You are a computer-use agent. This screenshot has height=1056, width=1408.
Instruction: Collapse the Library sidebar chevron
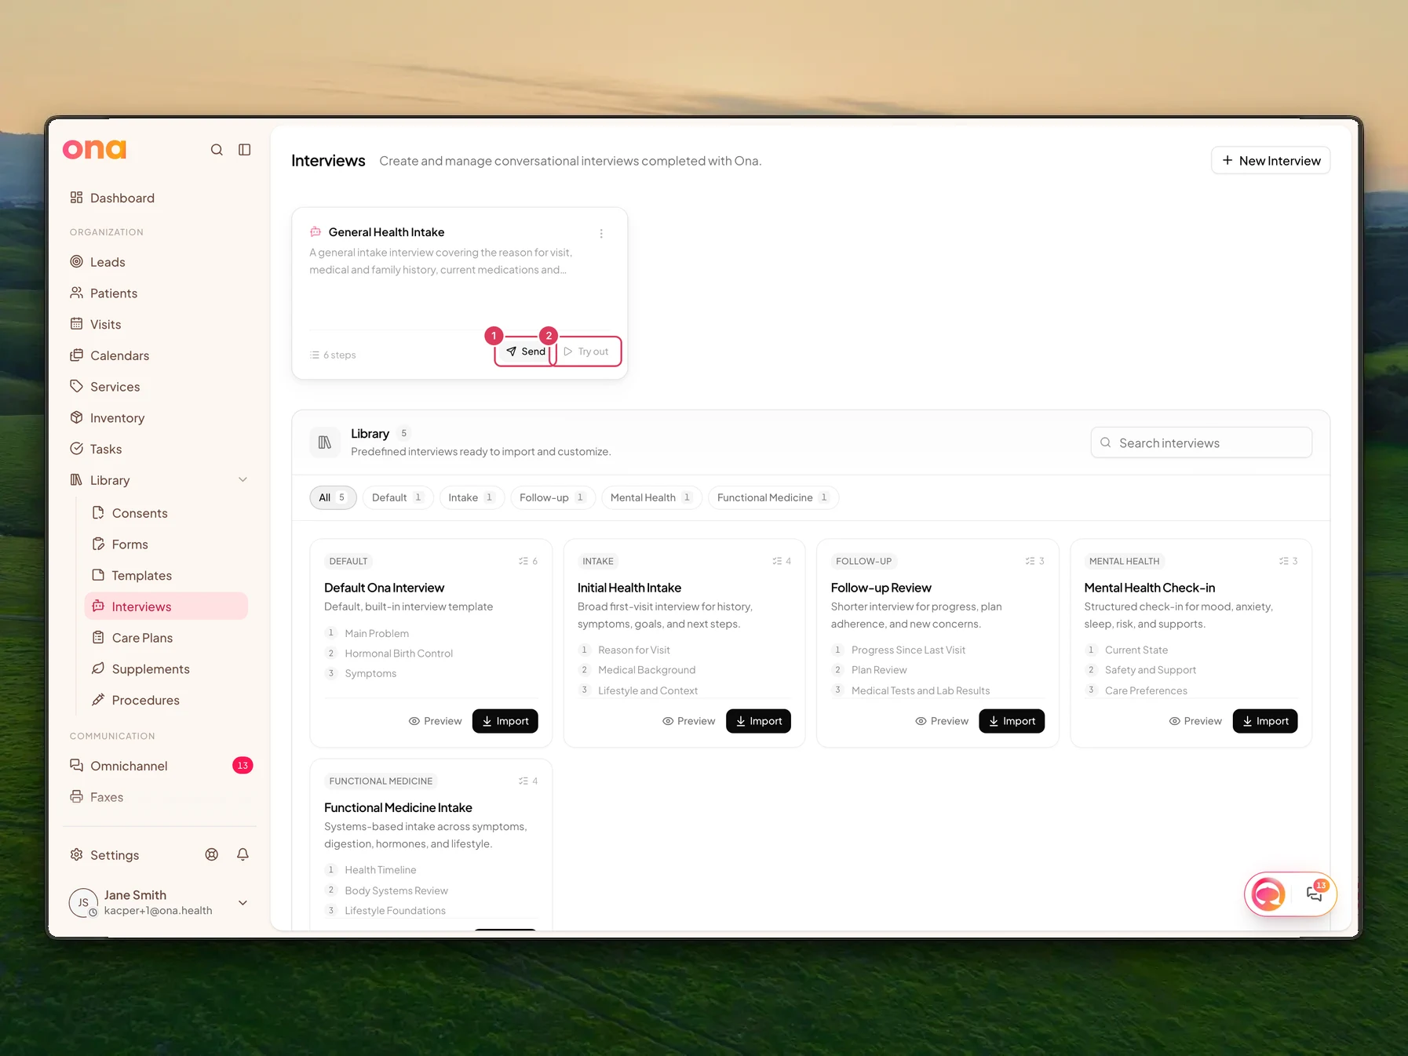243,480
